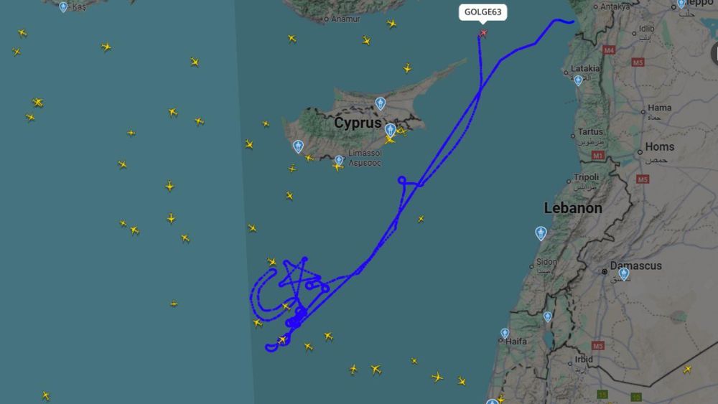Click the airport pin northeast of Haifa
Screen dimensions: 718x404
[548, 316]
